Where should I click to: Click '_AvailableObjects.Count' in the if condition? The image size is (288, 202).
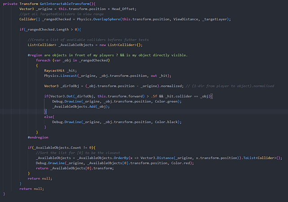[x=57, y=148]
